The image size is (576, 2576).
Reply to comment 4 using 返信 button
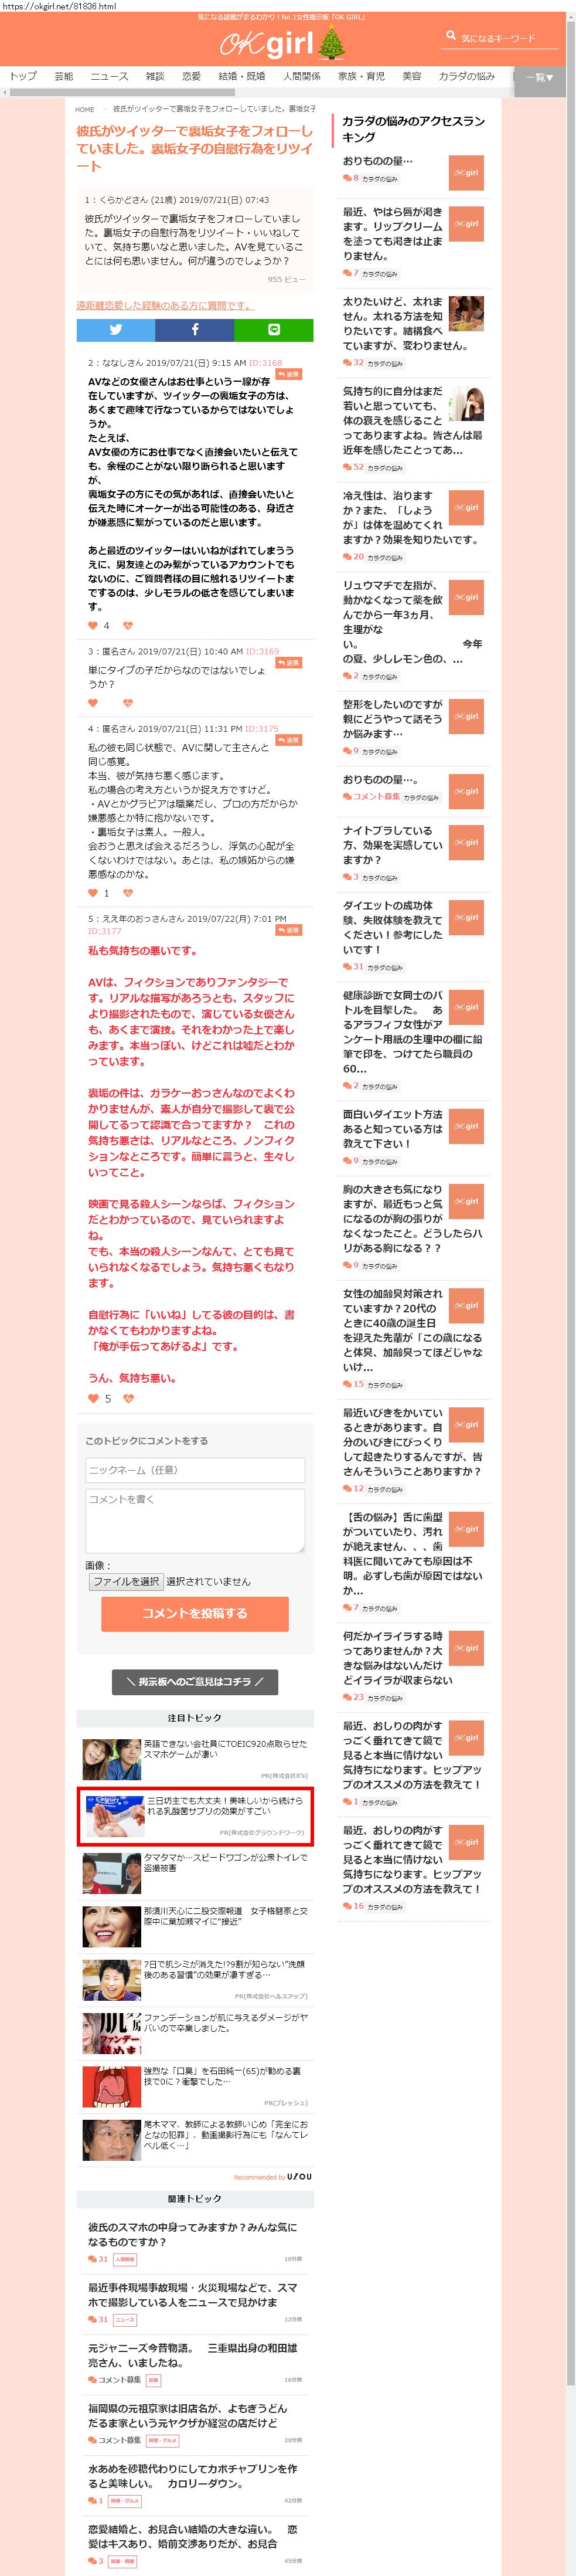tap(289, 740)
